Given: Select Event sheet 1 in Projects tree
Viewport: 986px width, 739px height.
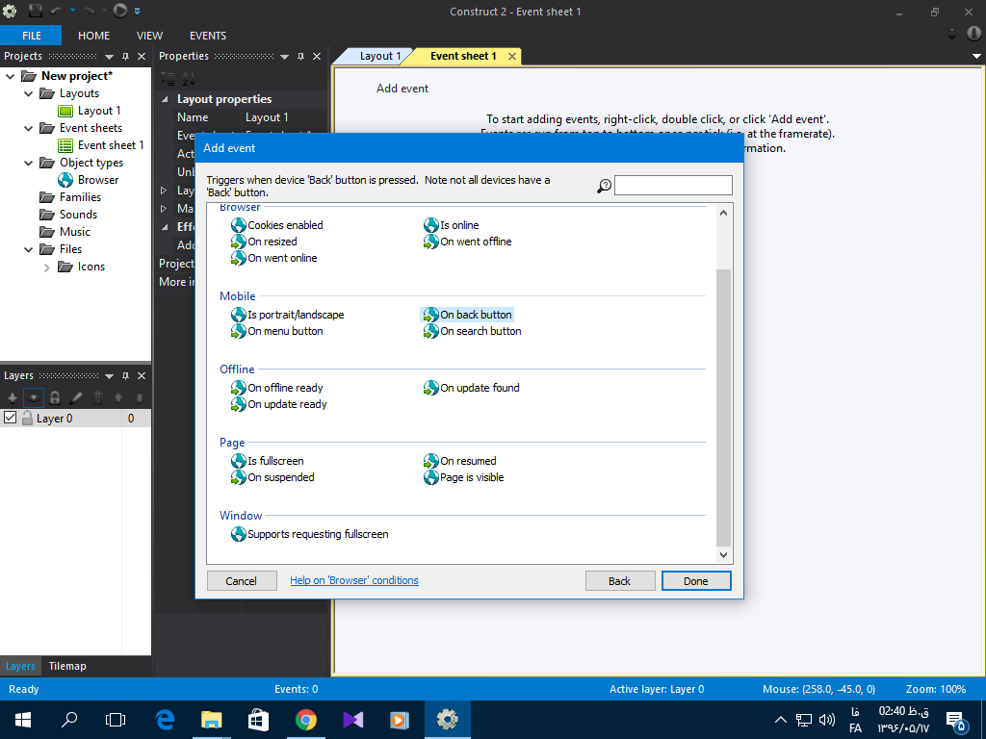Looking at the screenshot, I should [x=100, y=145].
